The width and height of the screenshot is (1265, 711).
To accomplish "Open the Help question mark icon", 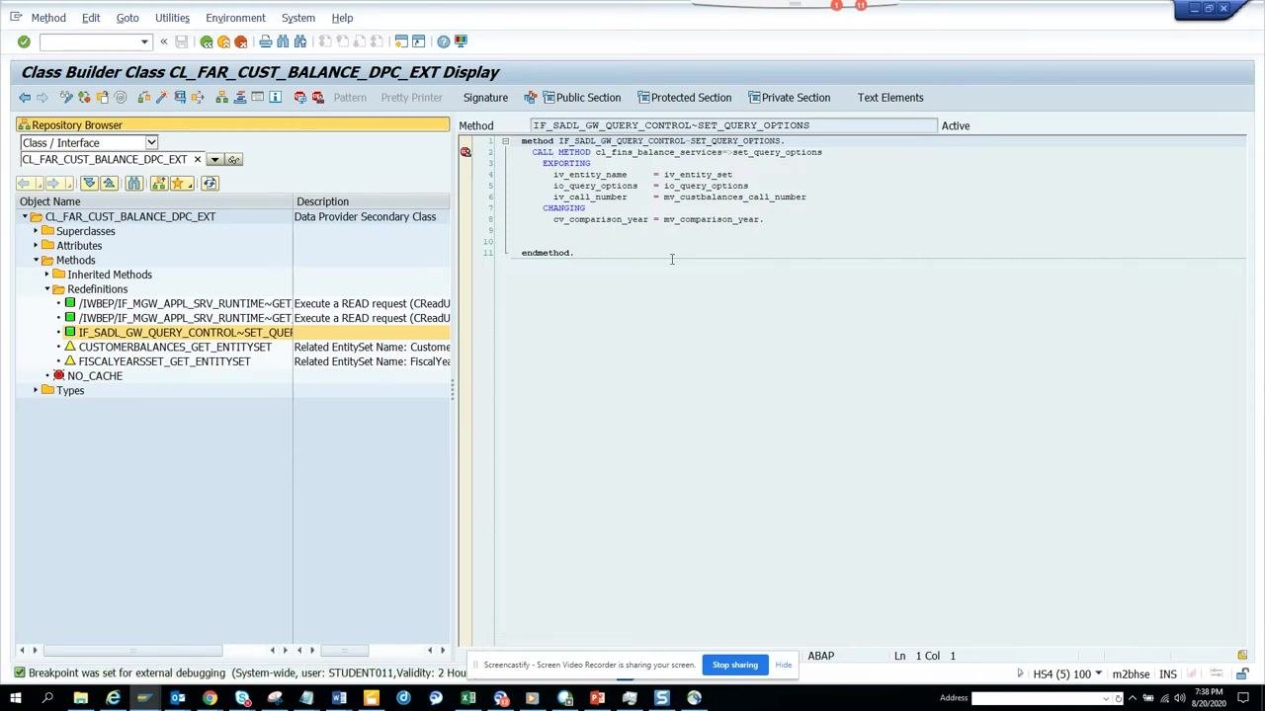I will [x=444, y=41].
